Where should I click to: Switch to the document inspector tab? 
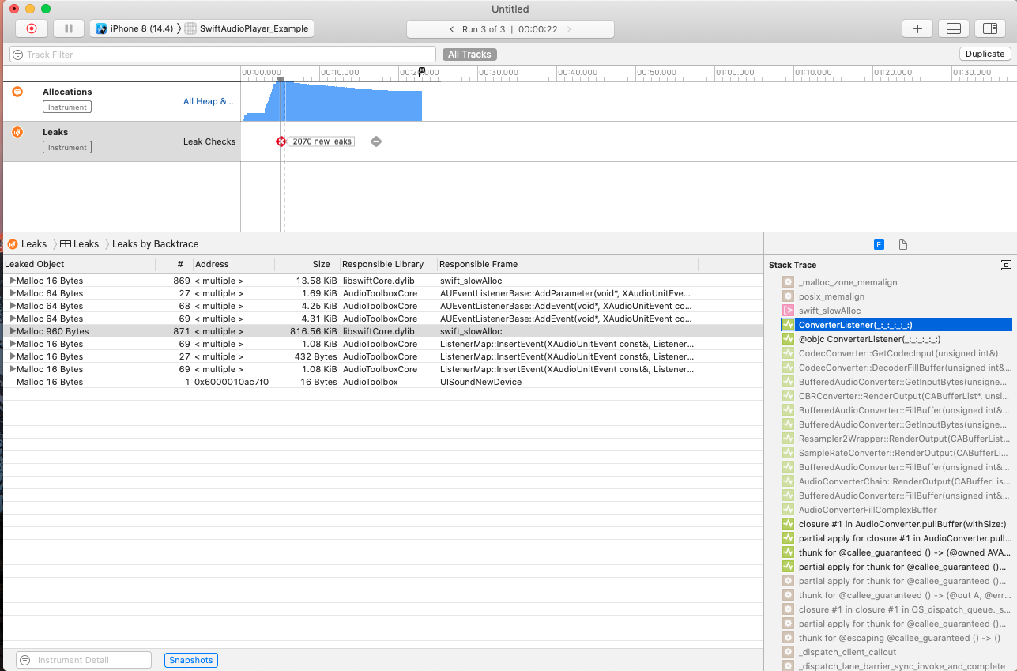coord(903,245)
